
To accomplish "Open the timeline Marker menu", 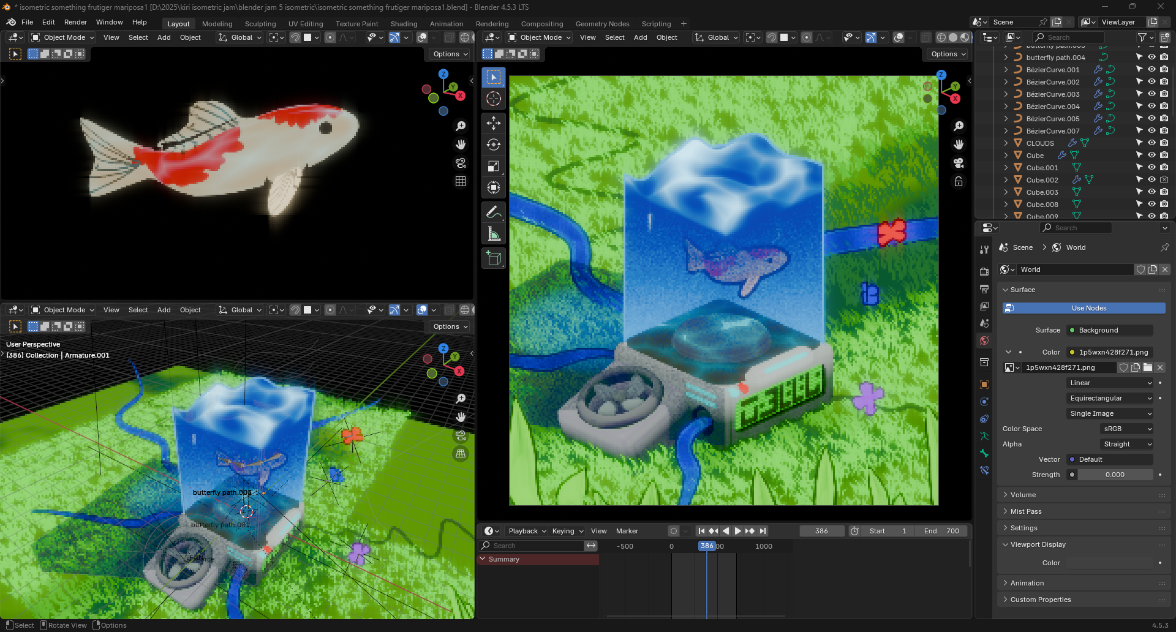I will 627,531.
